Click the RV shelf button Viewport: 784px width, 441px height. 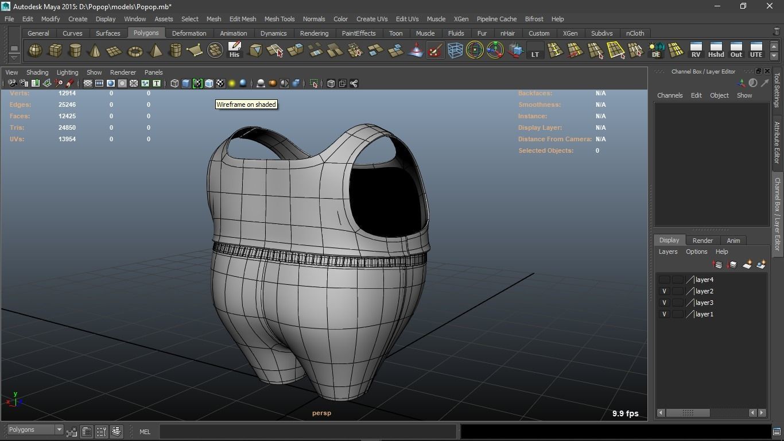click(x=696, y=51)
